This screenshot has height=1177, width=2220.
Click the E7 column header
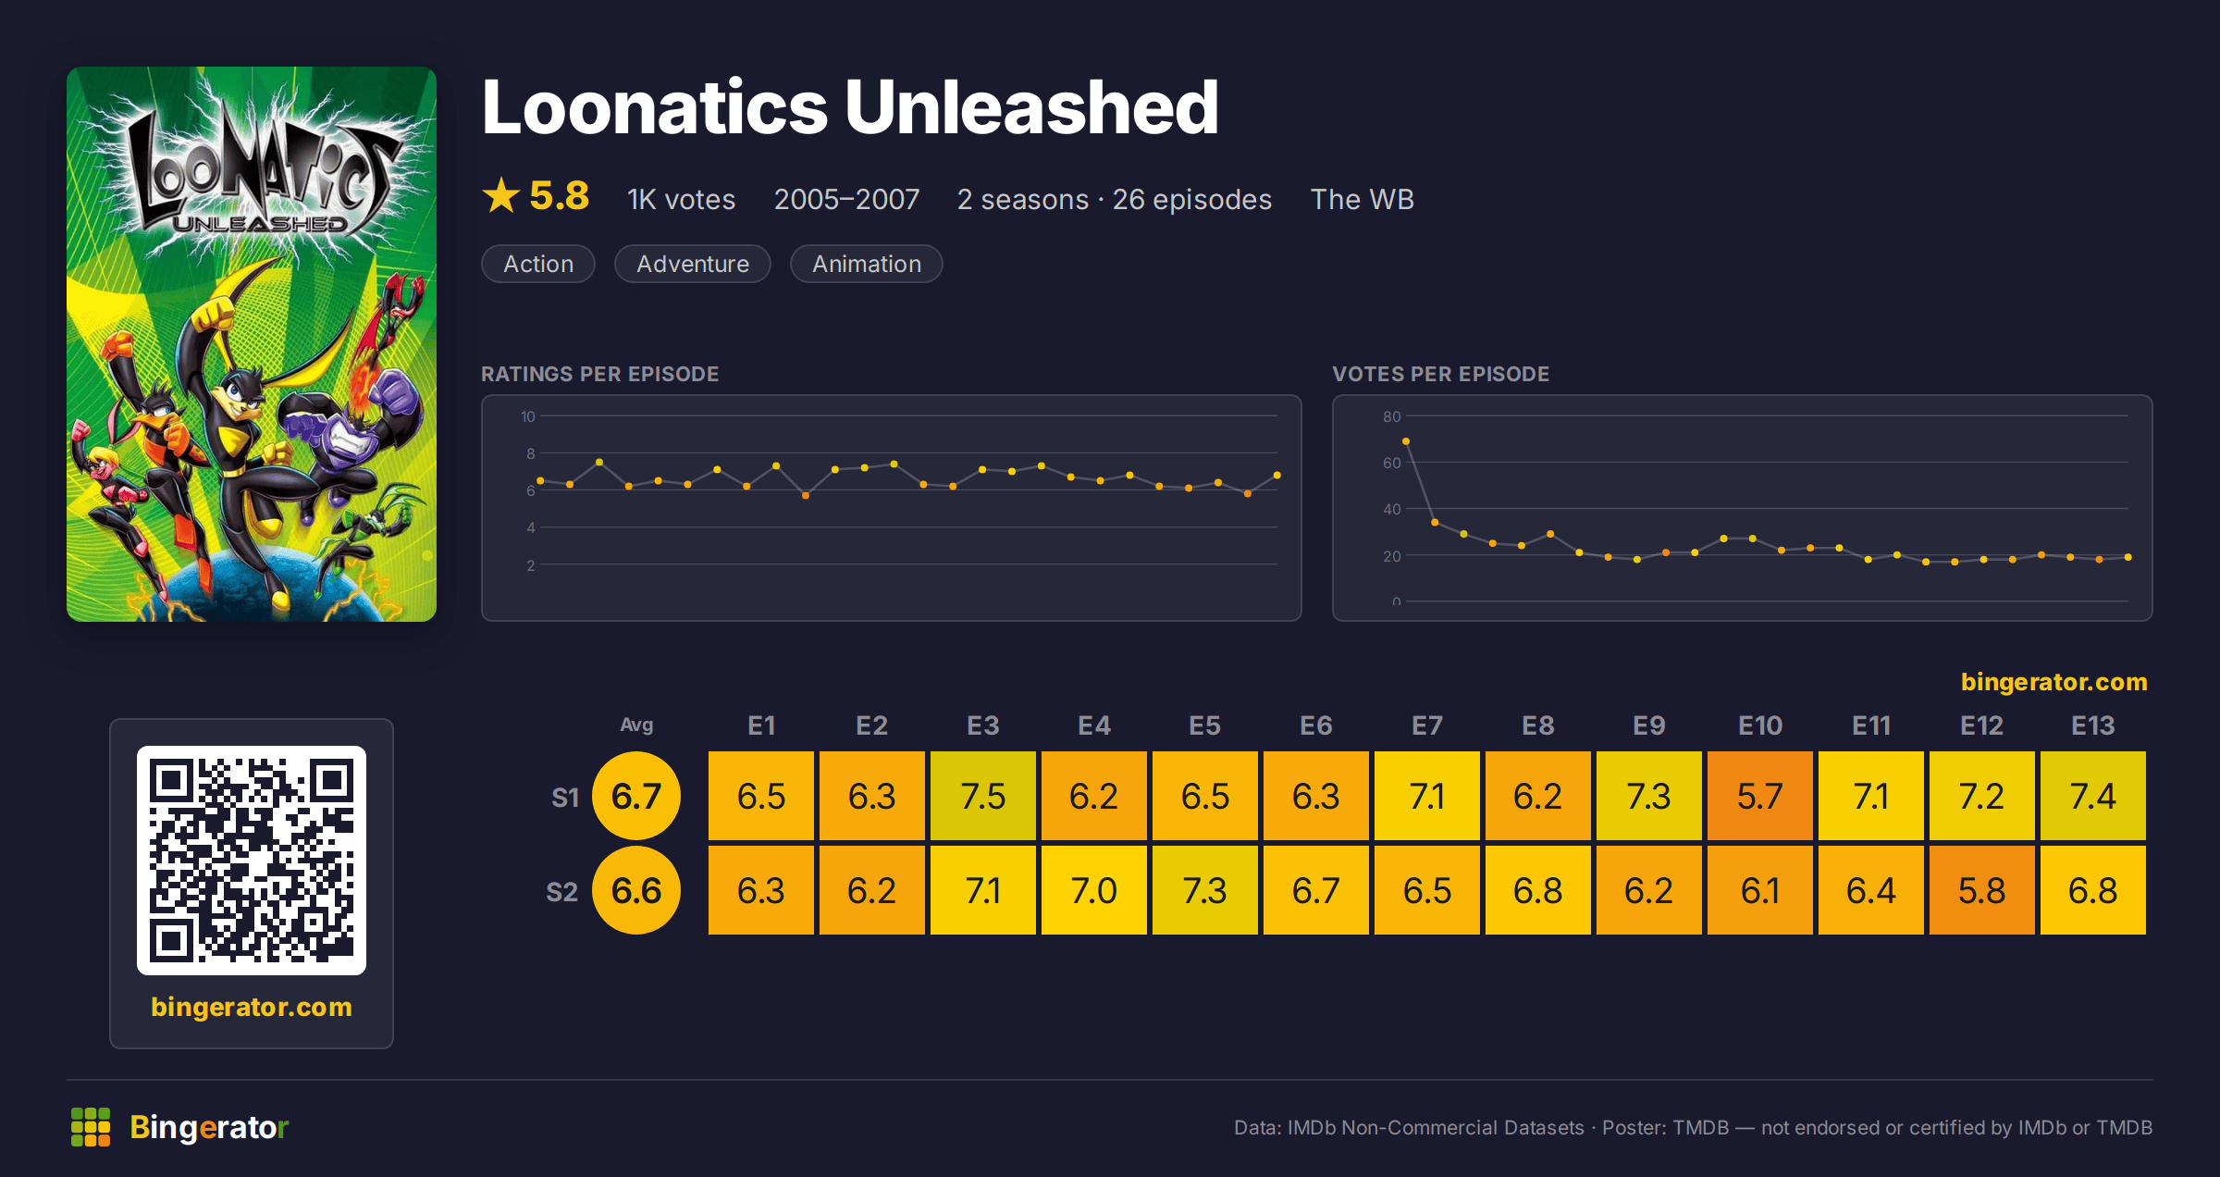(x=1427, y=725)
